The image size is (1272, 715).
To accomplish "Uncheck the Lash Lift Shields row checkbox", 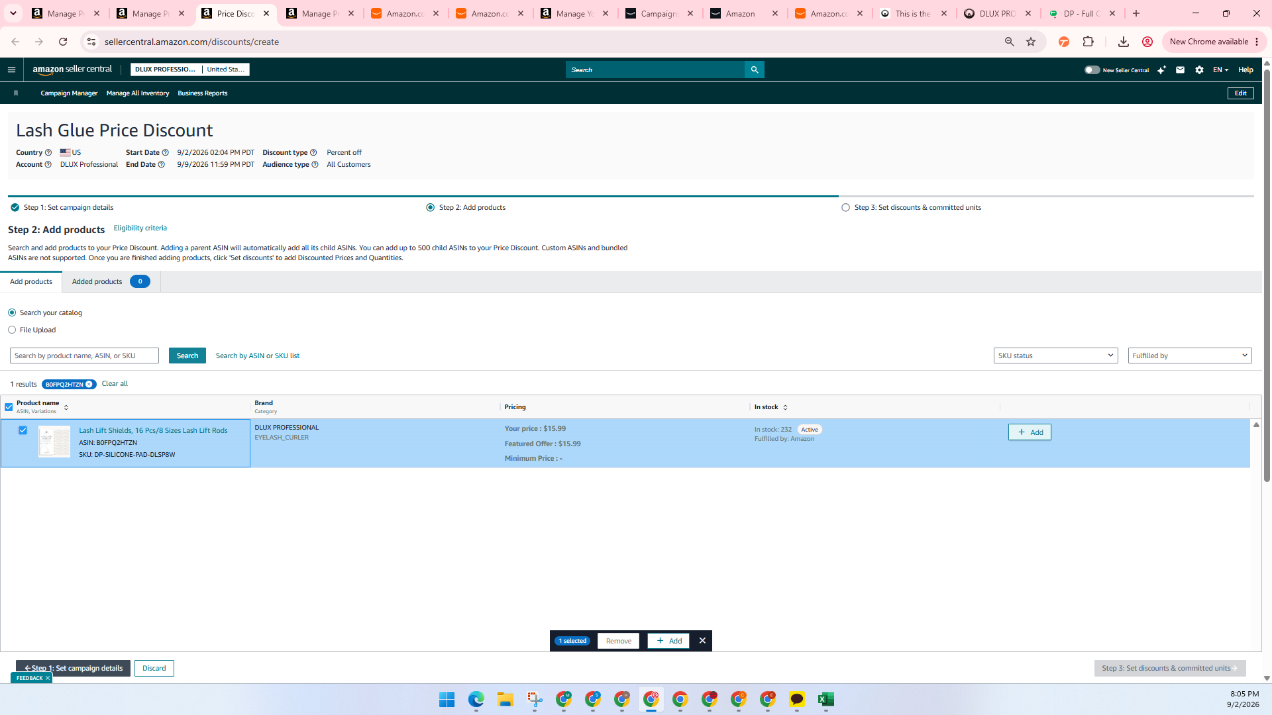I will click(x=23, y=430).
